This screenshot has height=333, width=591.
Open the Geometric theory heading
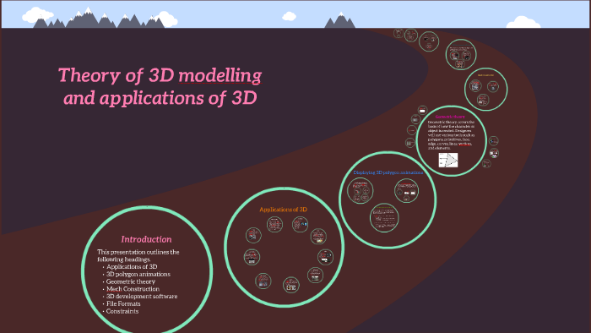450,117
